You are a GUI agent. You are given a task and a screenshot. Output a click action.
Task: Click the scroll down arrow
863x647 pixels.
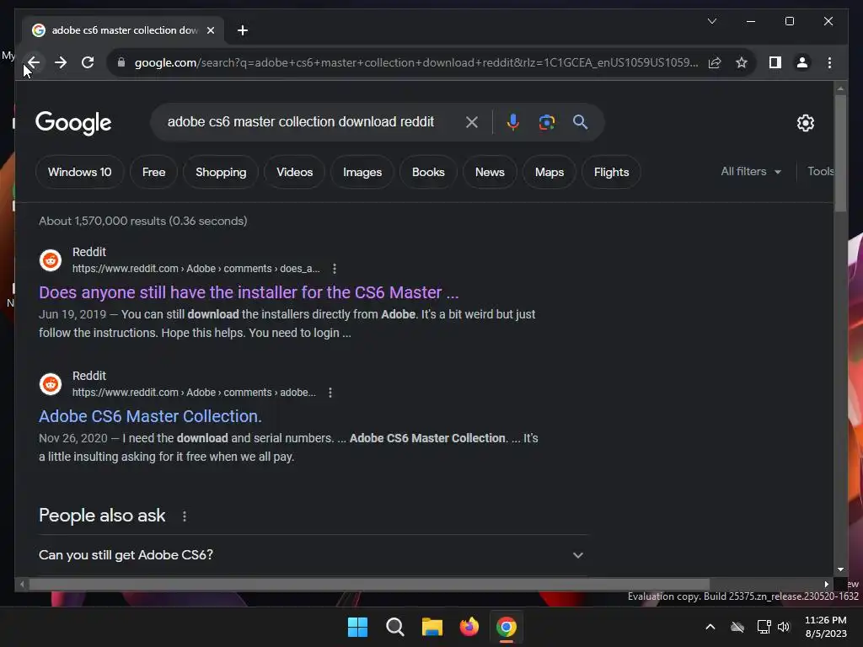pos(840,569)
